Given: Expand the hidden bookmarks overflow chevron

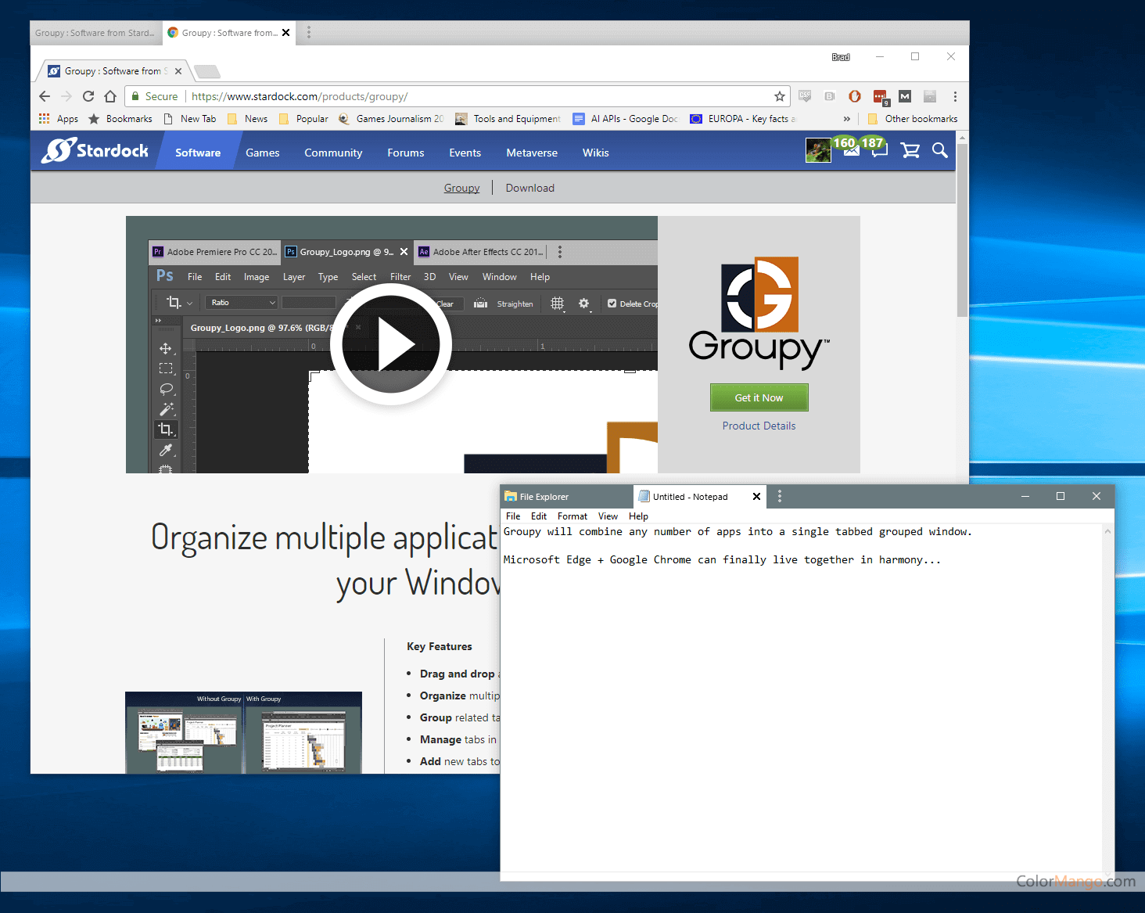Looking at the screenshot, I should tap(846, 119).
